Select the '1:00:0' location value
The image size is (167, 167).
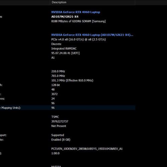click(55, 153)
